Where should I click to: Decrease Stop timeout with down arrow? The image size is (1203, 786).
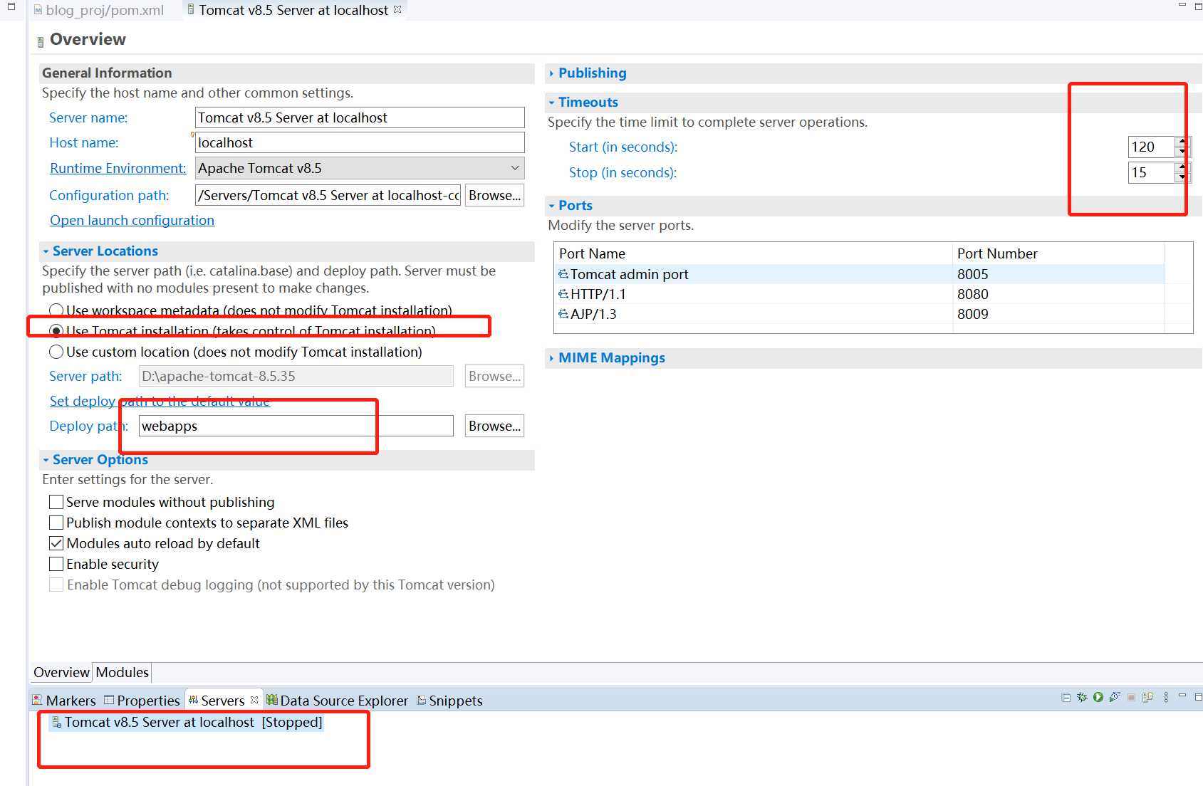click(x=1182, y=177)
